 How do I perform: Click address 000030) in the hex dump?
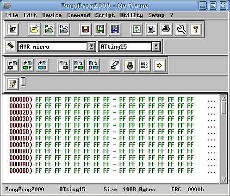[21, 119]
